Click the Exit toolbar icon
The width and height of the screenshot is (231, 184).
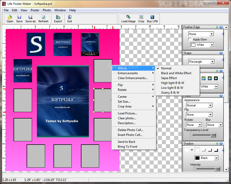(70, 19)
